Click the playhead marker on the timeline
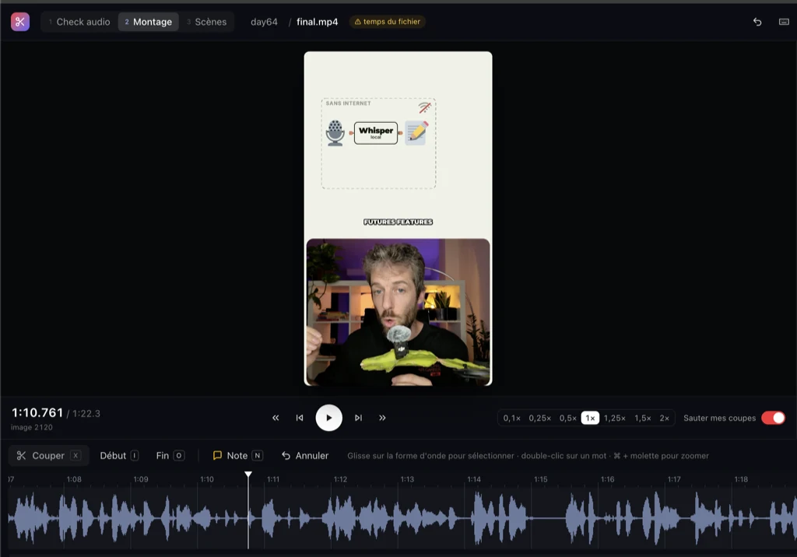 (248, 475)
